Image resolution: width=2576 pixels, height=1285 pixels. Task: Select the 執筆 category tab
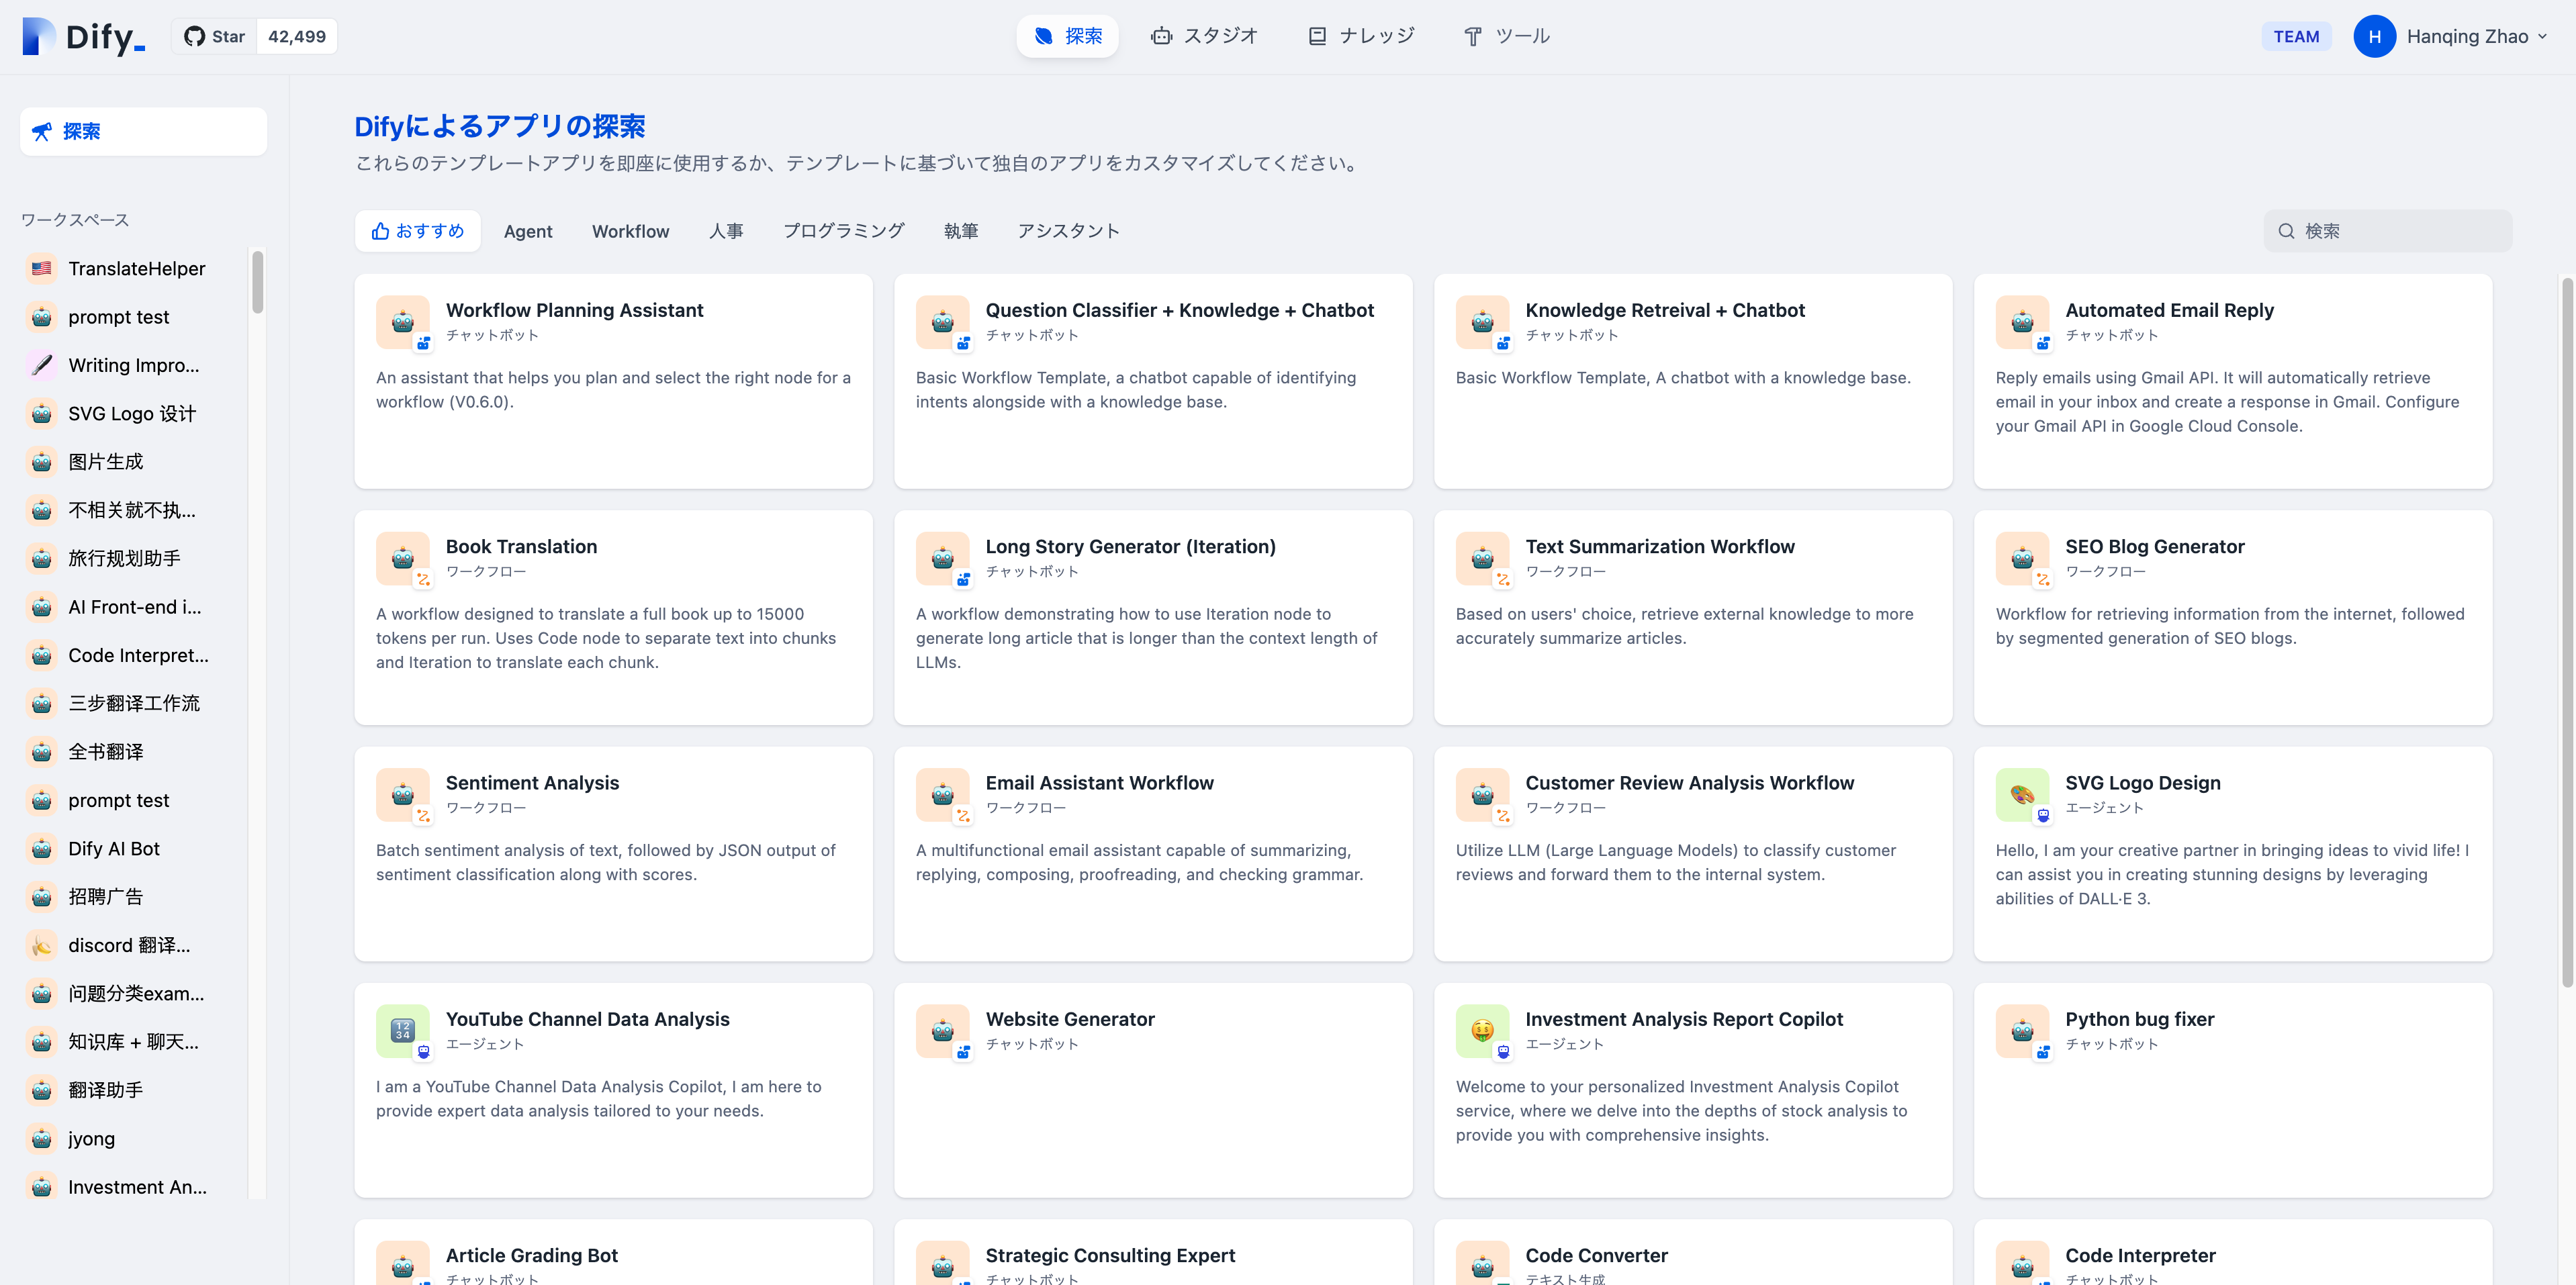[x=960, y=231]
